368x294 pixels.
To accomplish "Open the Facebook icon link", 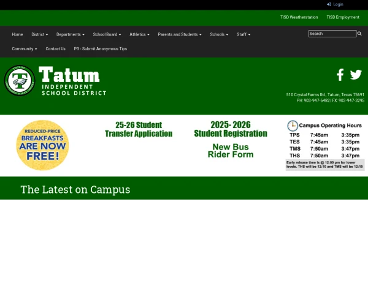I will click(x=340, y=75).
